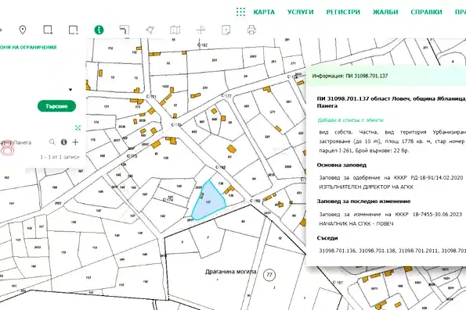The image size is (466, 310).
Task: Open the СПРАВКИ menu
Action: tap(426, 12)
